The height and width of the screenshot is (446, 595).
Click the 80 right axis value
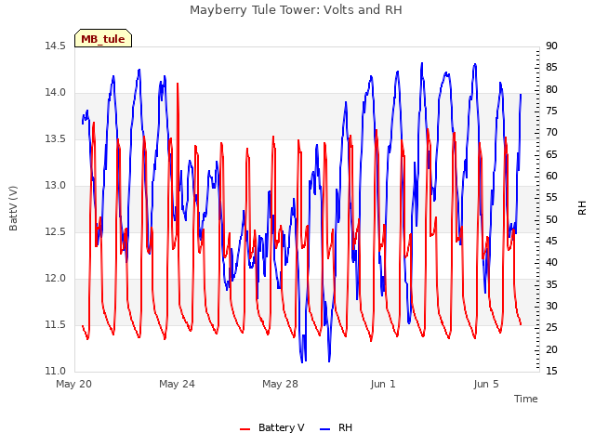551,89
